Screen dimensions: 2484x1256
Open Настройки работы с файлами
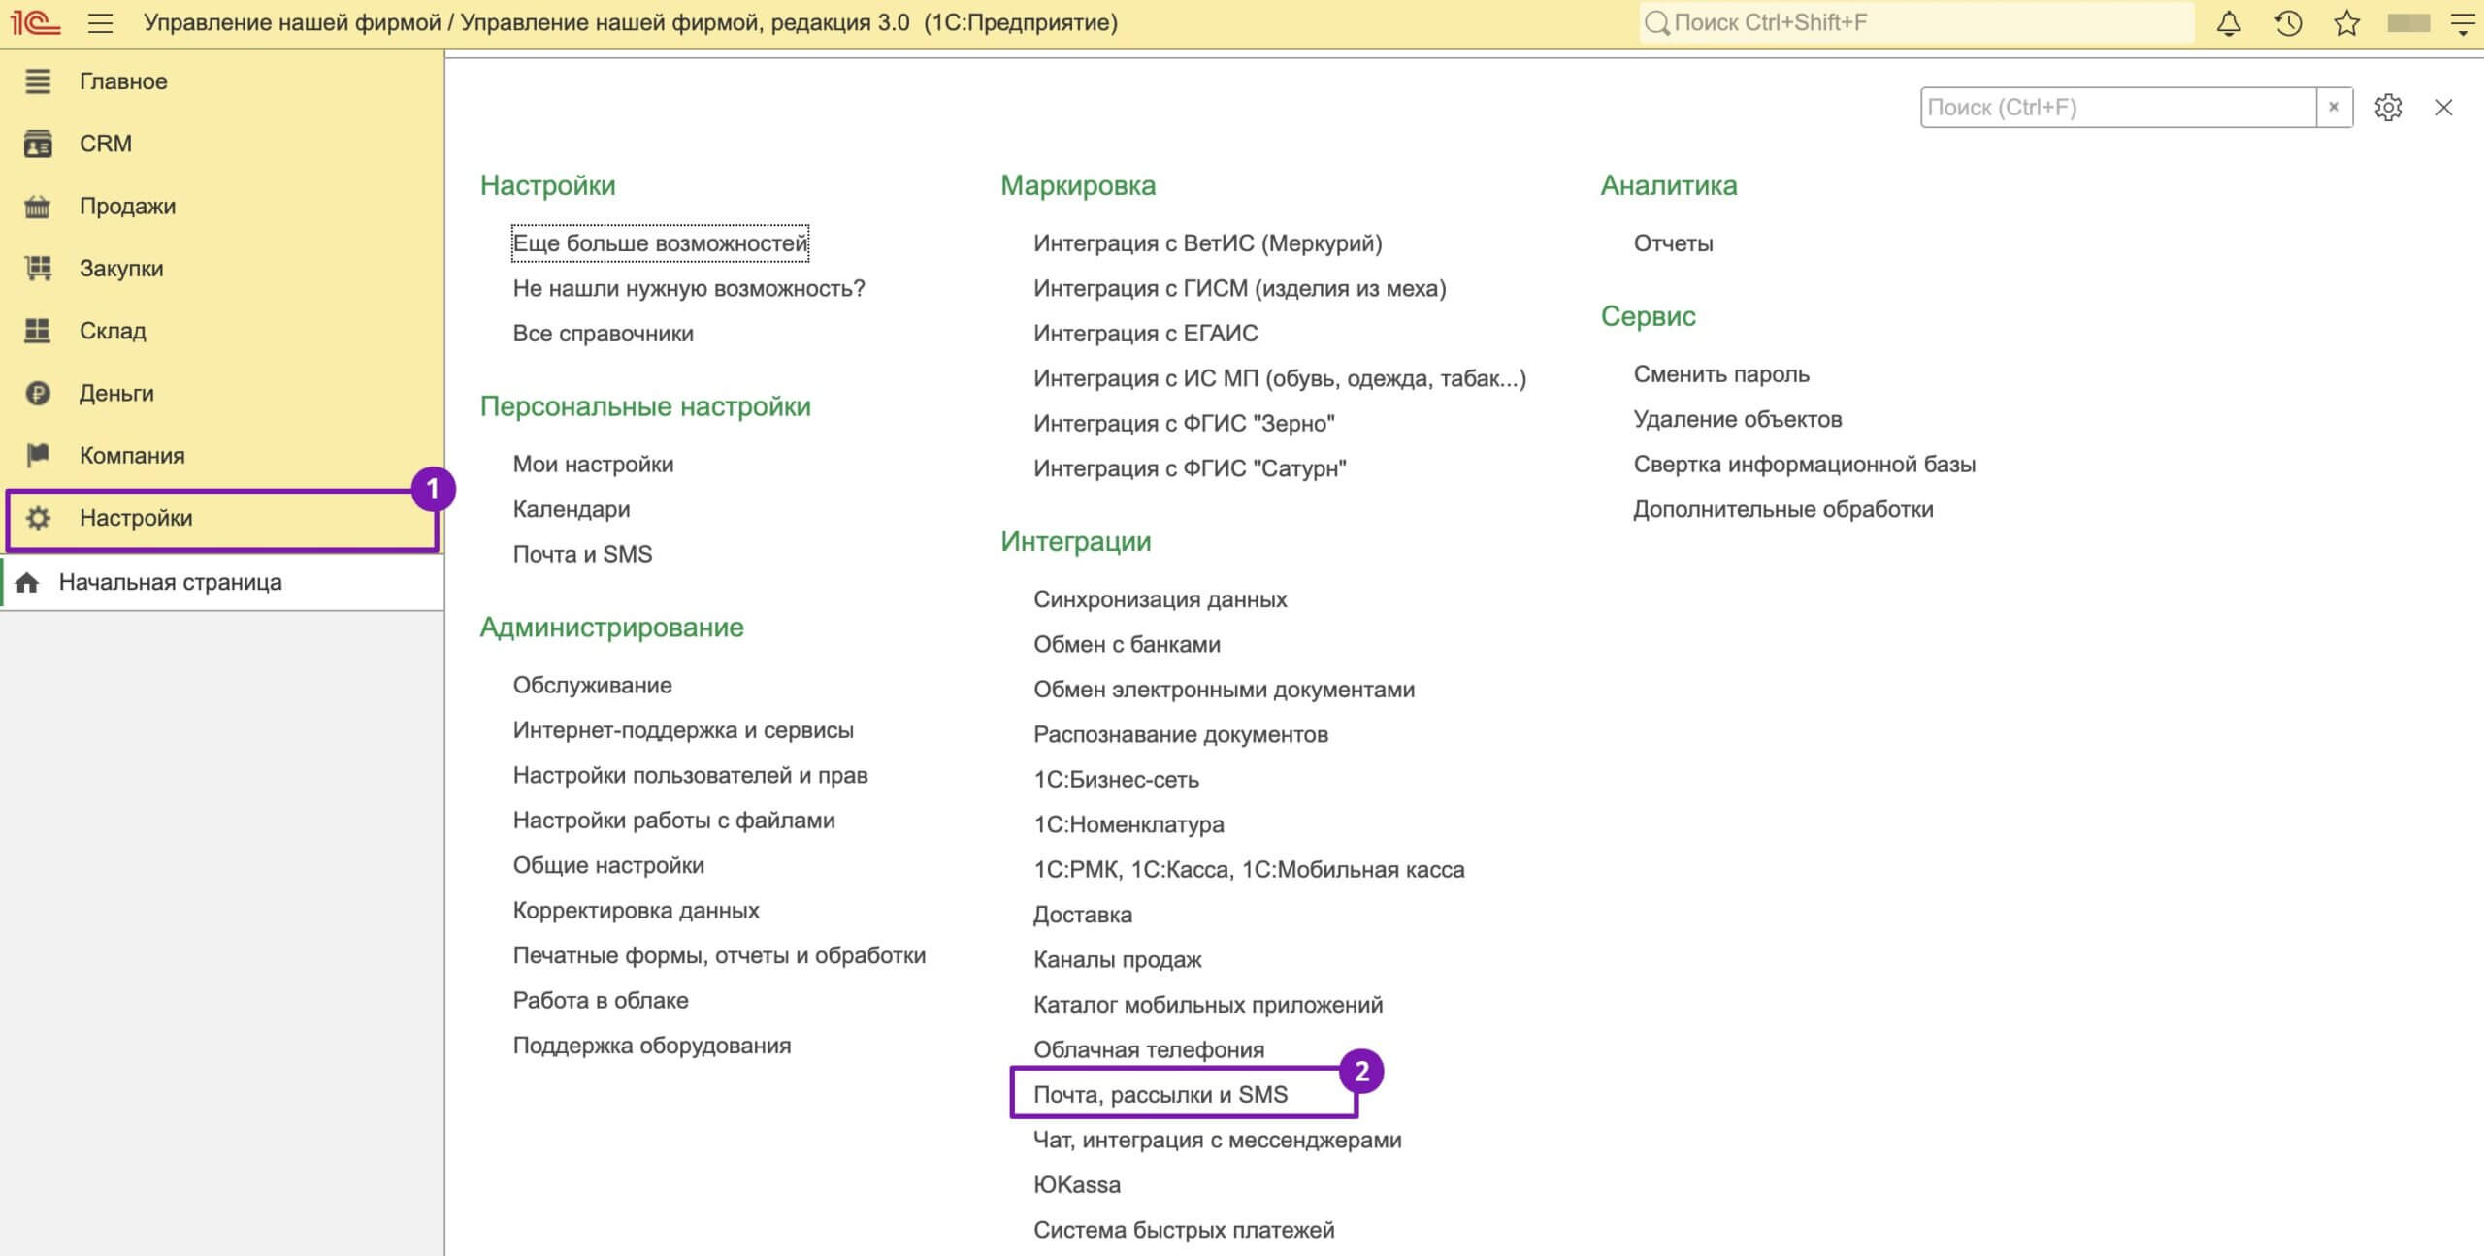(x=673, y=821)
